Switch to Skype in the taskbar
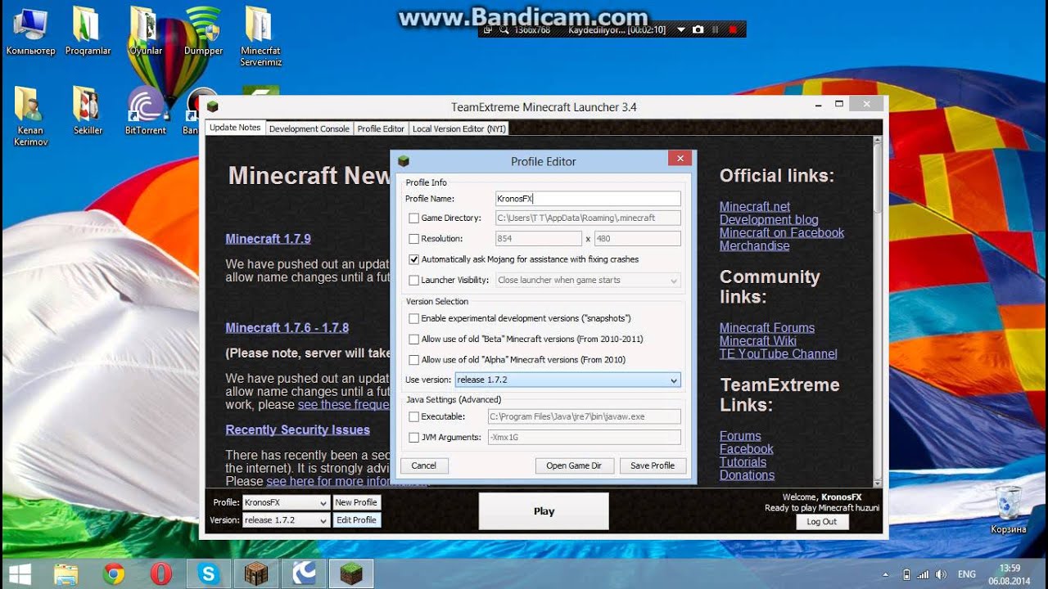 208,573
